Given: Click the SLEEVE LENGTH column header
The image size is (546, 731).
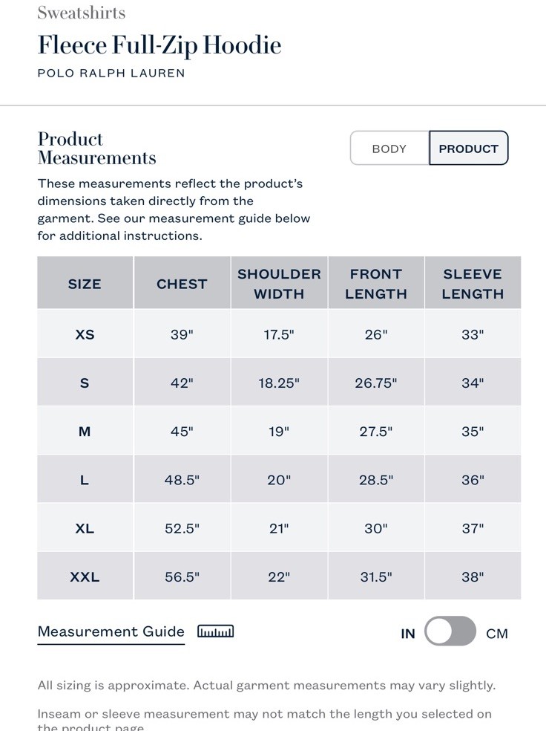Looking at the screenshot, I should (x=473, y=284).
